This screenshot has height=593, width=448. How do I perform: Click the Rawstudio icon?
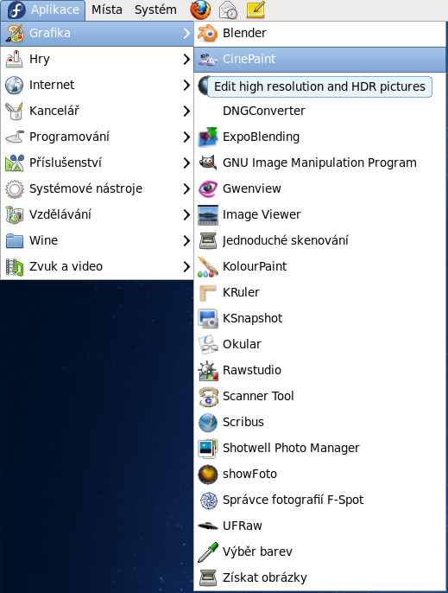tap(207, 370)
